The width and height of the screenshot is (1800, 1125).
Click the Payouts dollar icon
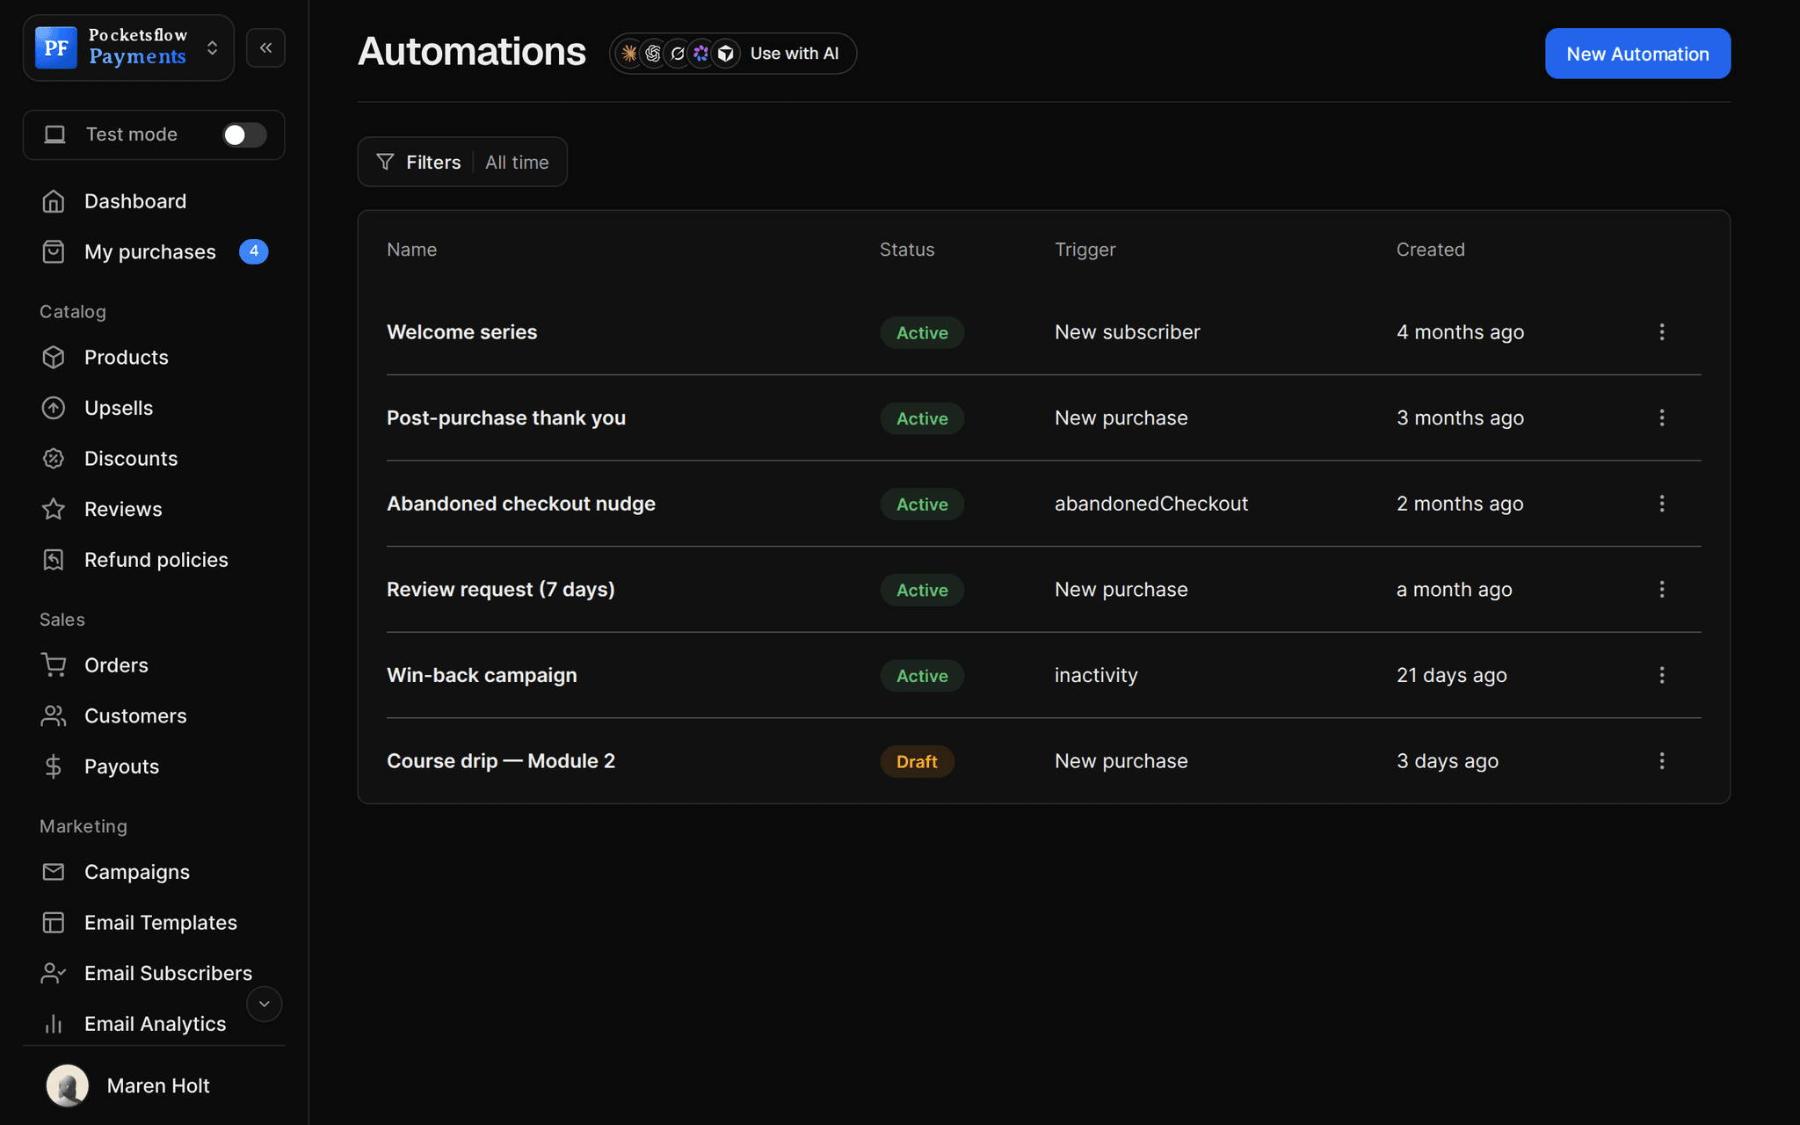pyautogui.click(x=54, y=766)
